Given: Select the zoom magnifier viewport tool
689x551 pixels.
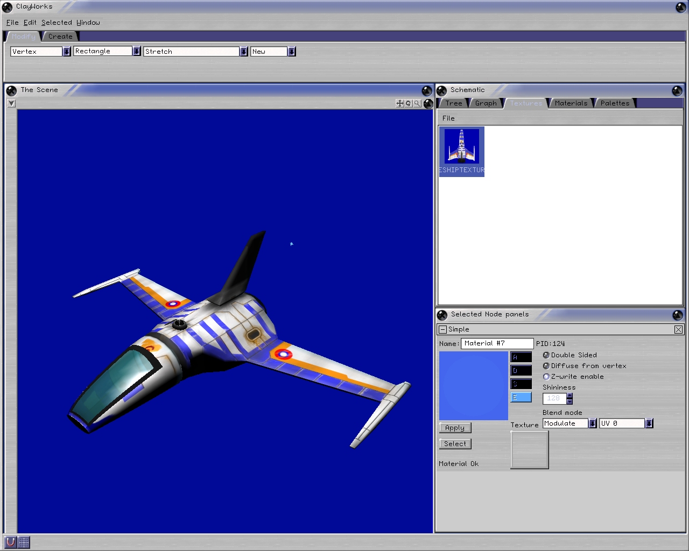Looking at the screenshot, I should (417, 103).
